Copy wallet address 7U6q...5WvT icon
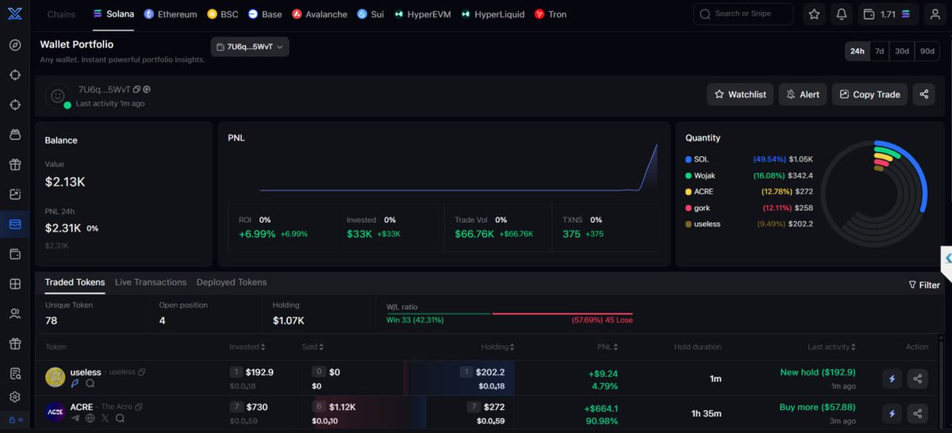Image resolution: width=952 pixels, height=433 pixels. (137, 90)
